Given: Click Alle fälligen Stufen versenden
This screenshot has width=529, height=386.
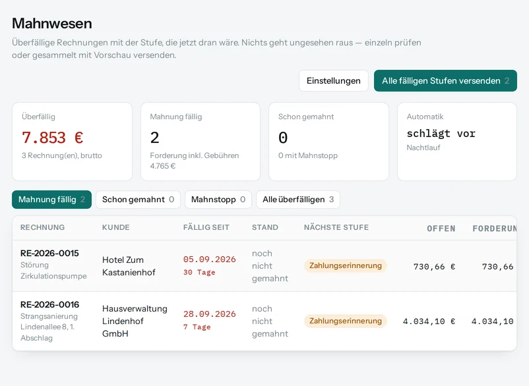Looking at the screenshot, I should pyautogui.click(x=445, y=81).
